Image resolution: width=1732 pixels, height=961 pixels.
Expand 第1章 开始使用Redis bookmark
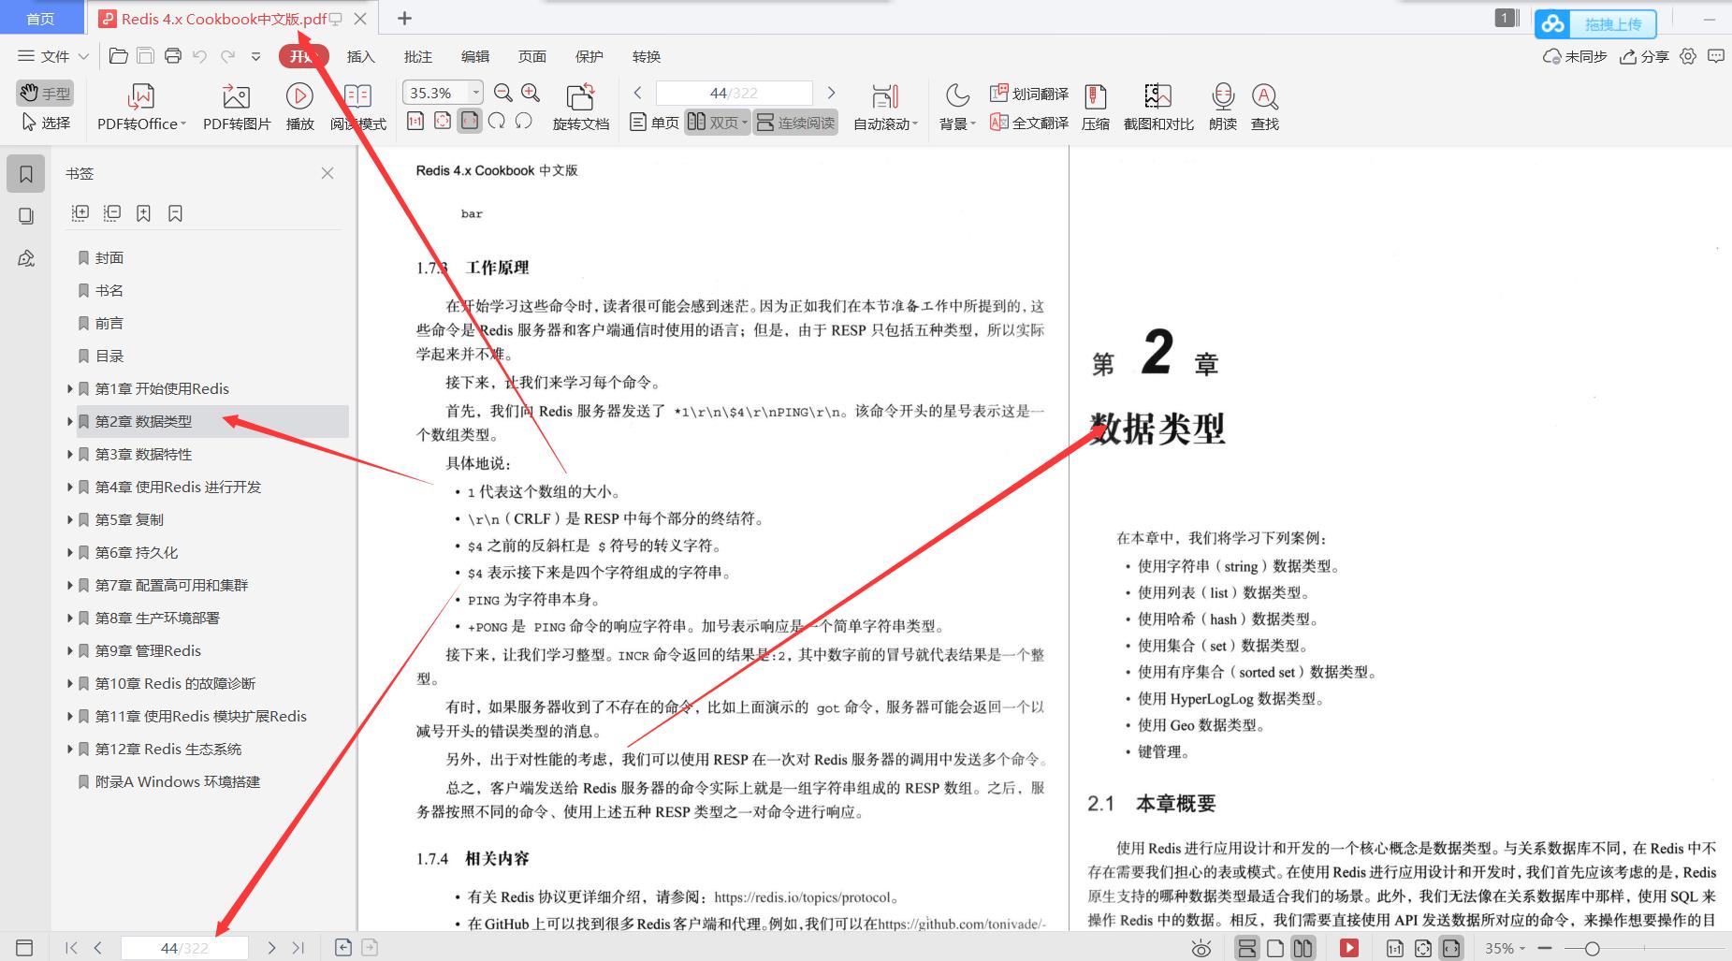tap(70, 388)
